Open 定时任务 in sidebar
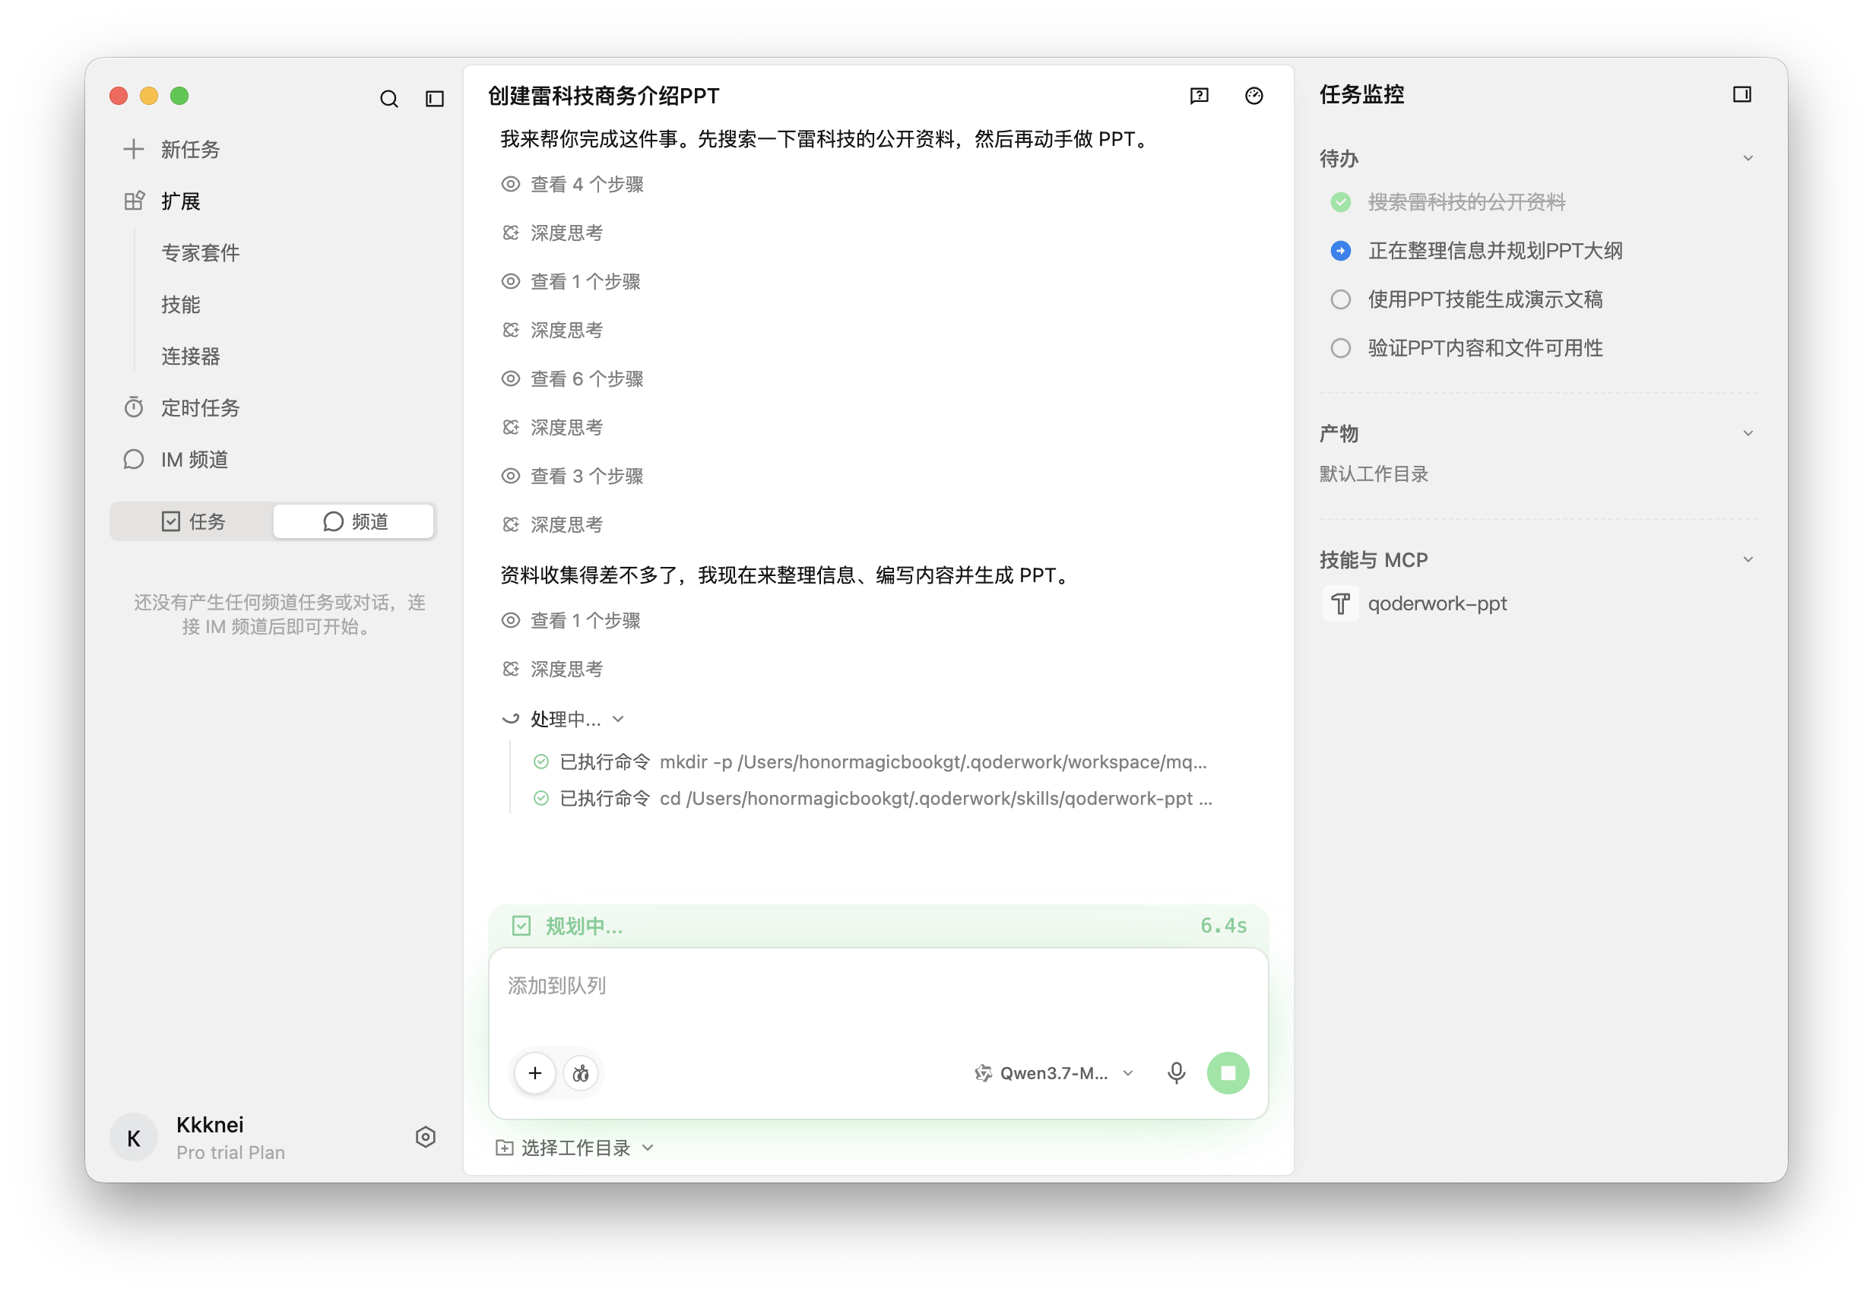 coord(201,407)
